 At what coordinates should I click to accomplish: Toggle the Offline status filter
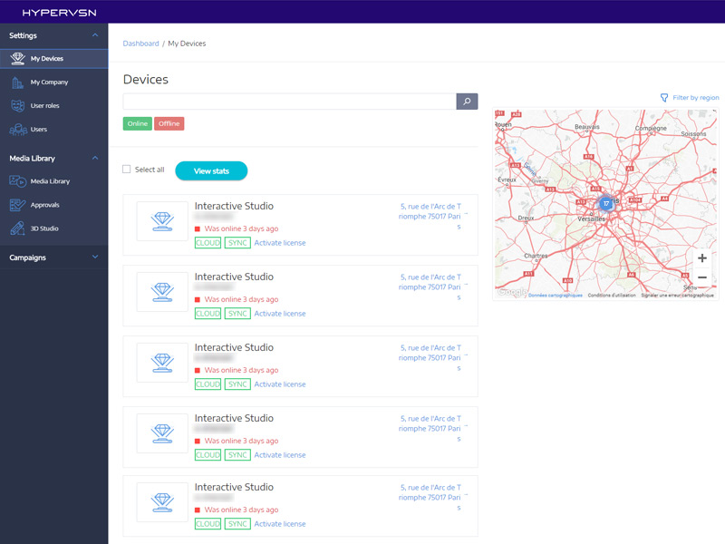(x=169, y=123)
